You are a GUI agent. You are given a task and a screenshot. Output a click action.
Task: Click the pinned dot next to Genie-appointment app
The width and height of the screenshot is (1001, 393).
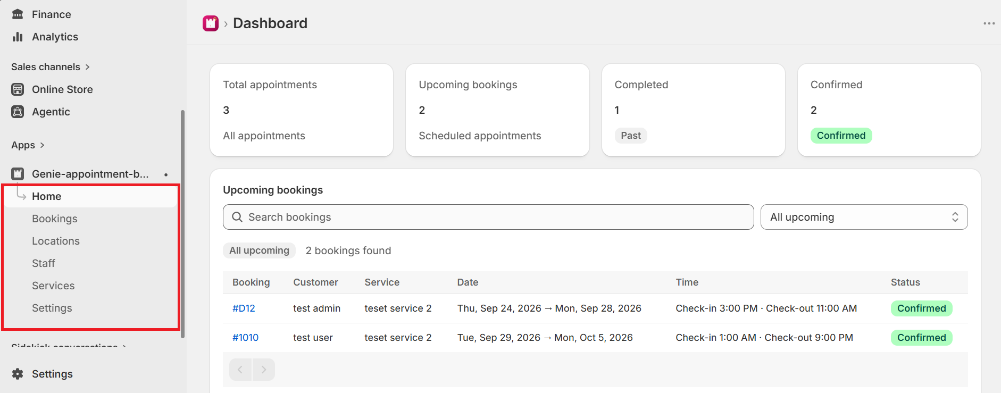tap(166, 174)
